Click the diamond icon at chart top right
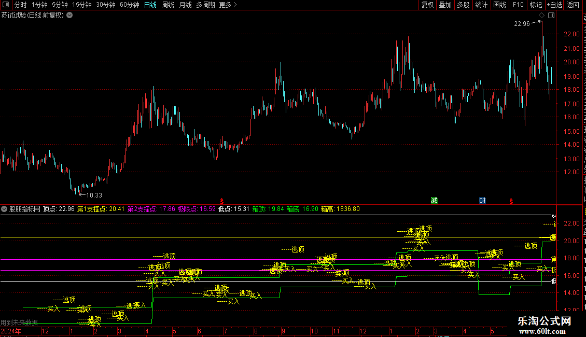The height and width of the screenshot is (337, 586). tap(541, 16)
